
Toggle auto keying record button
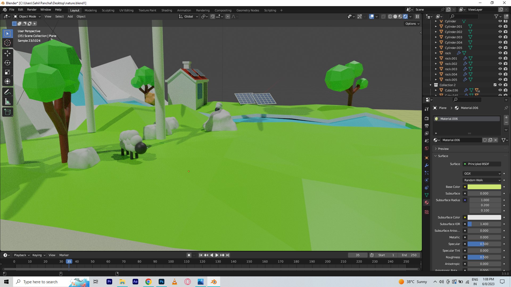pos(189,255)
